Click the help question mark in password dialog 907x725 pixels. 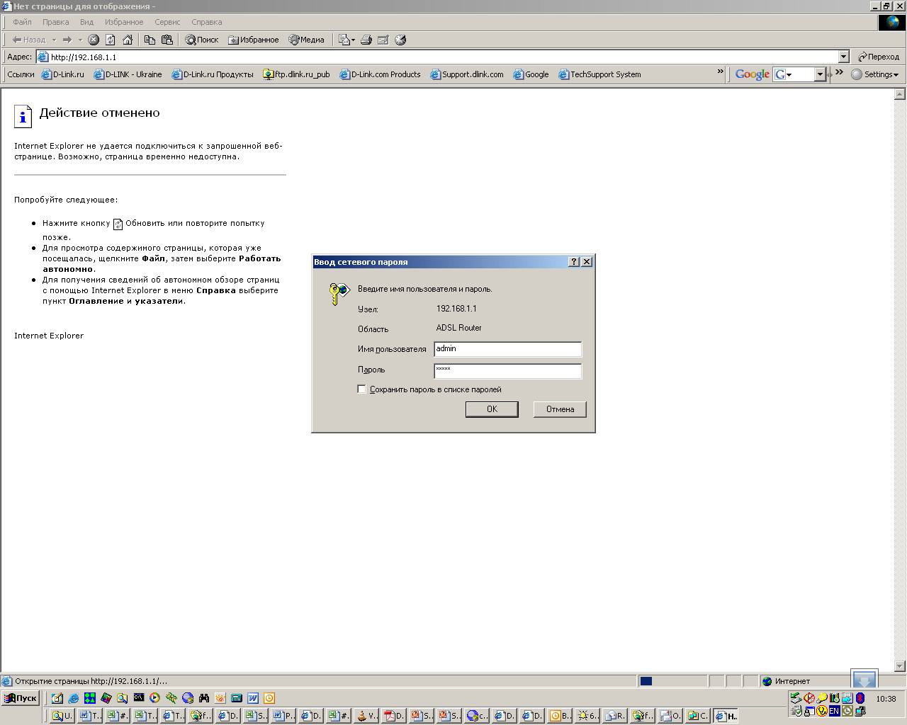tap(574, 262)
